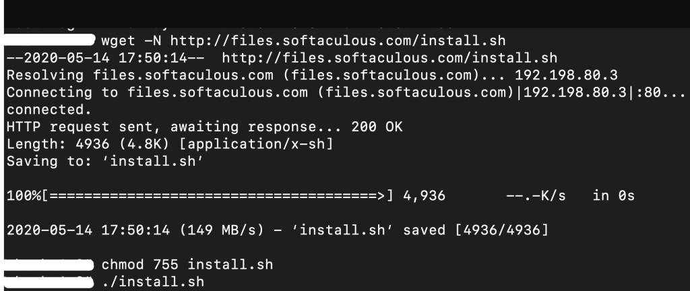
Task: Click the install.sh URL after the first timestamp
Action: click(x=389, y=58)
